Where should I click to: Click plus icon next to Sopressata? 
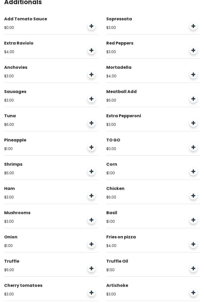point(193,26)
